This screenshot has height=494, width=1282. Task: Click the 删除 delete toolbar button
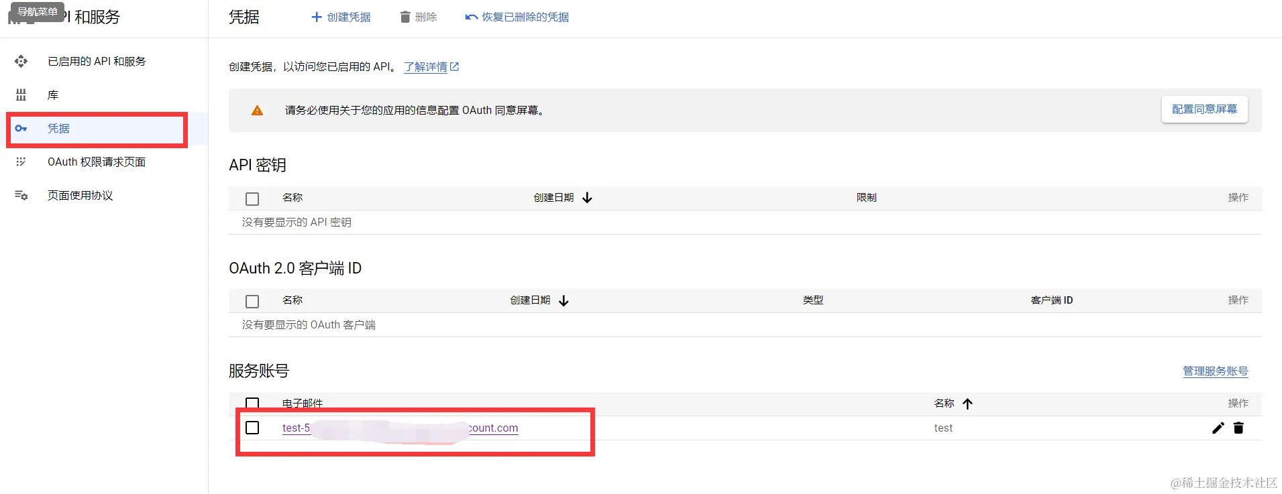tap(419, 17)
